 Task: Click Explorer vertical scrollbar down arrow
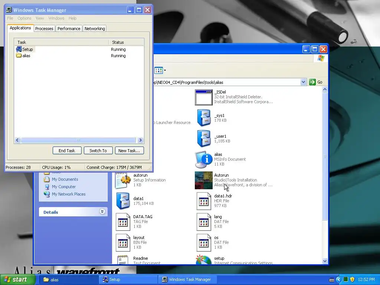[x=325, y=261]
